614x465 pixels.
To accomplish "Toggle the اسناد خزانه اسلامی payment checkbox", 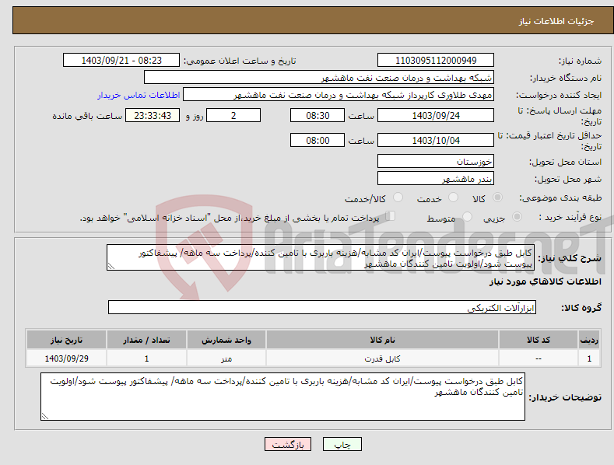I will pyautogui.click(x=390, y=215).
